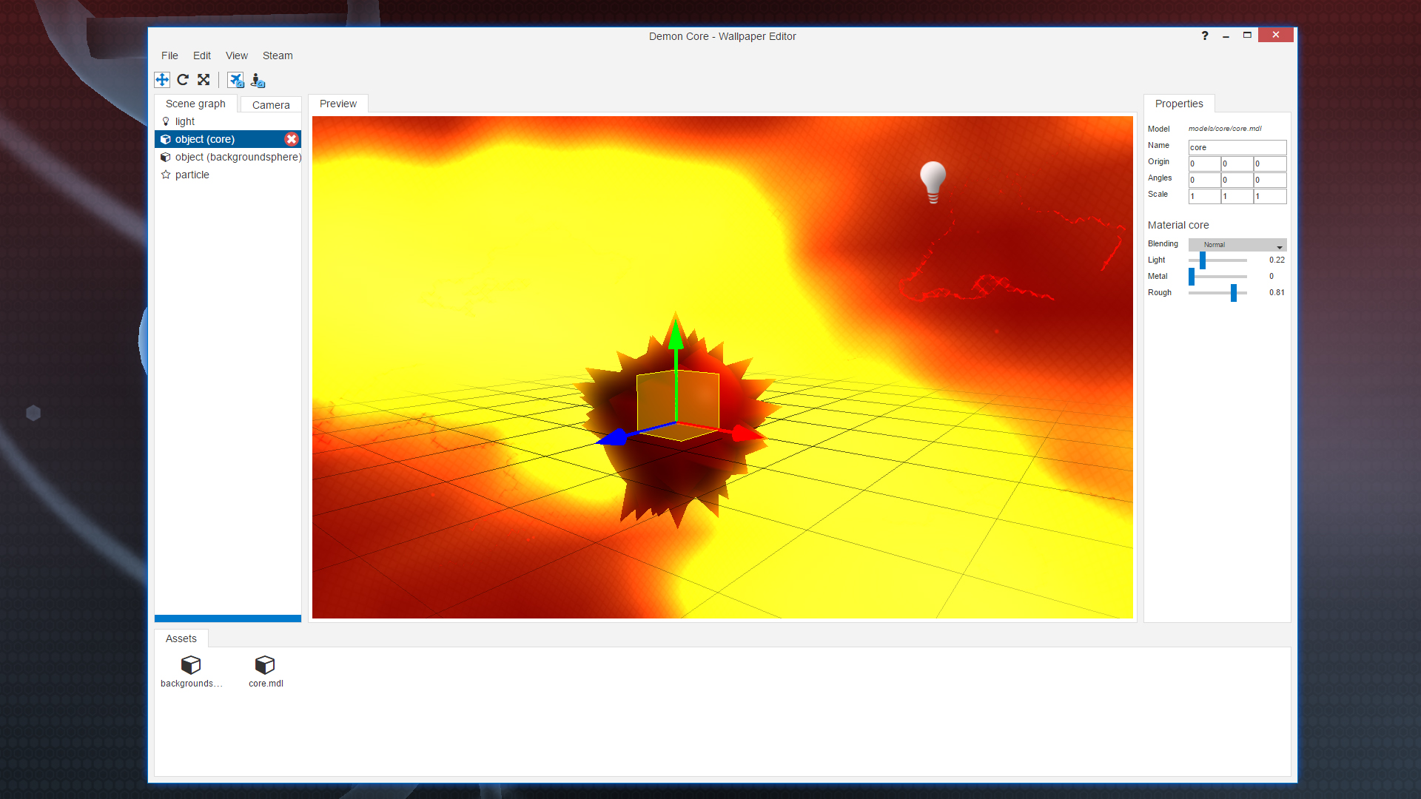Select the Properties tab
This screenshot has height=799, width=1421.
pos(1179,104)
